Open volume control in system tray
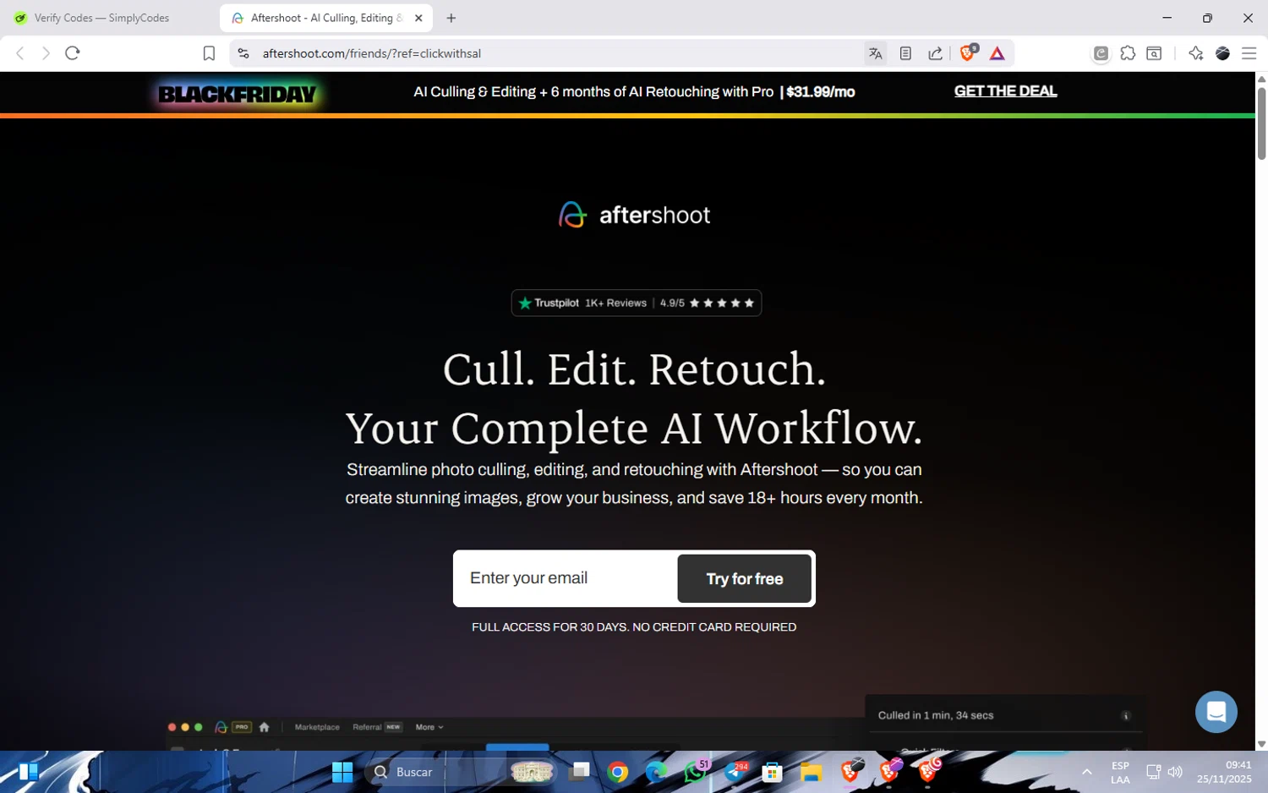 coord(1175,772)
